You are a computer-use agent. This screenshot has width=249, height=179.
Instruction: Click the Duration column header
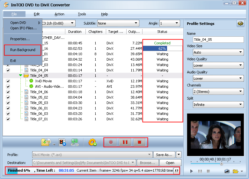point(75,32)
